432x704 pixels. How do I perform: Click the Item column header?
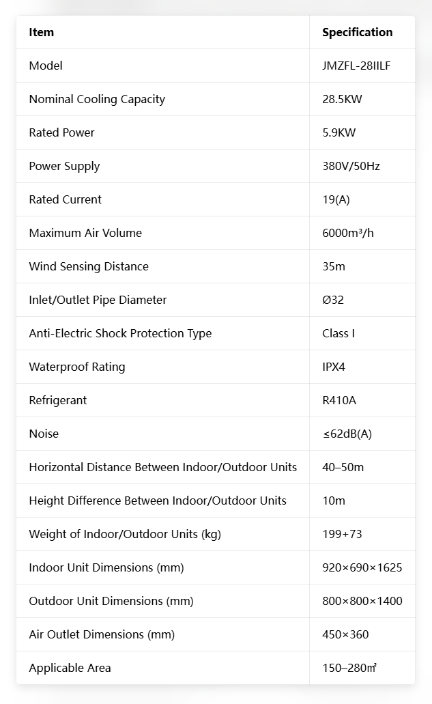coord(41,32)
